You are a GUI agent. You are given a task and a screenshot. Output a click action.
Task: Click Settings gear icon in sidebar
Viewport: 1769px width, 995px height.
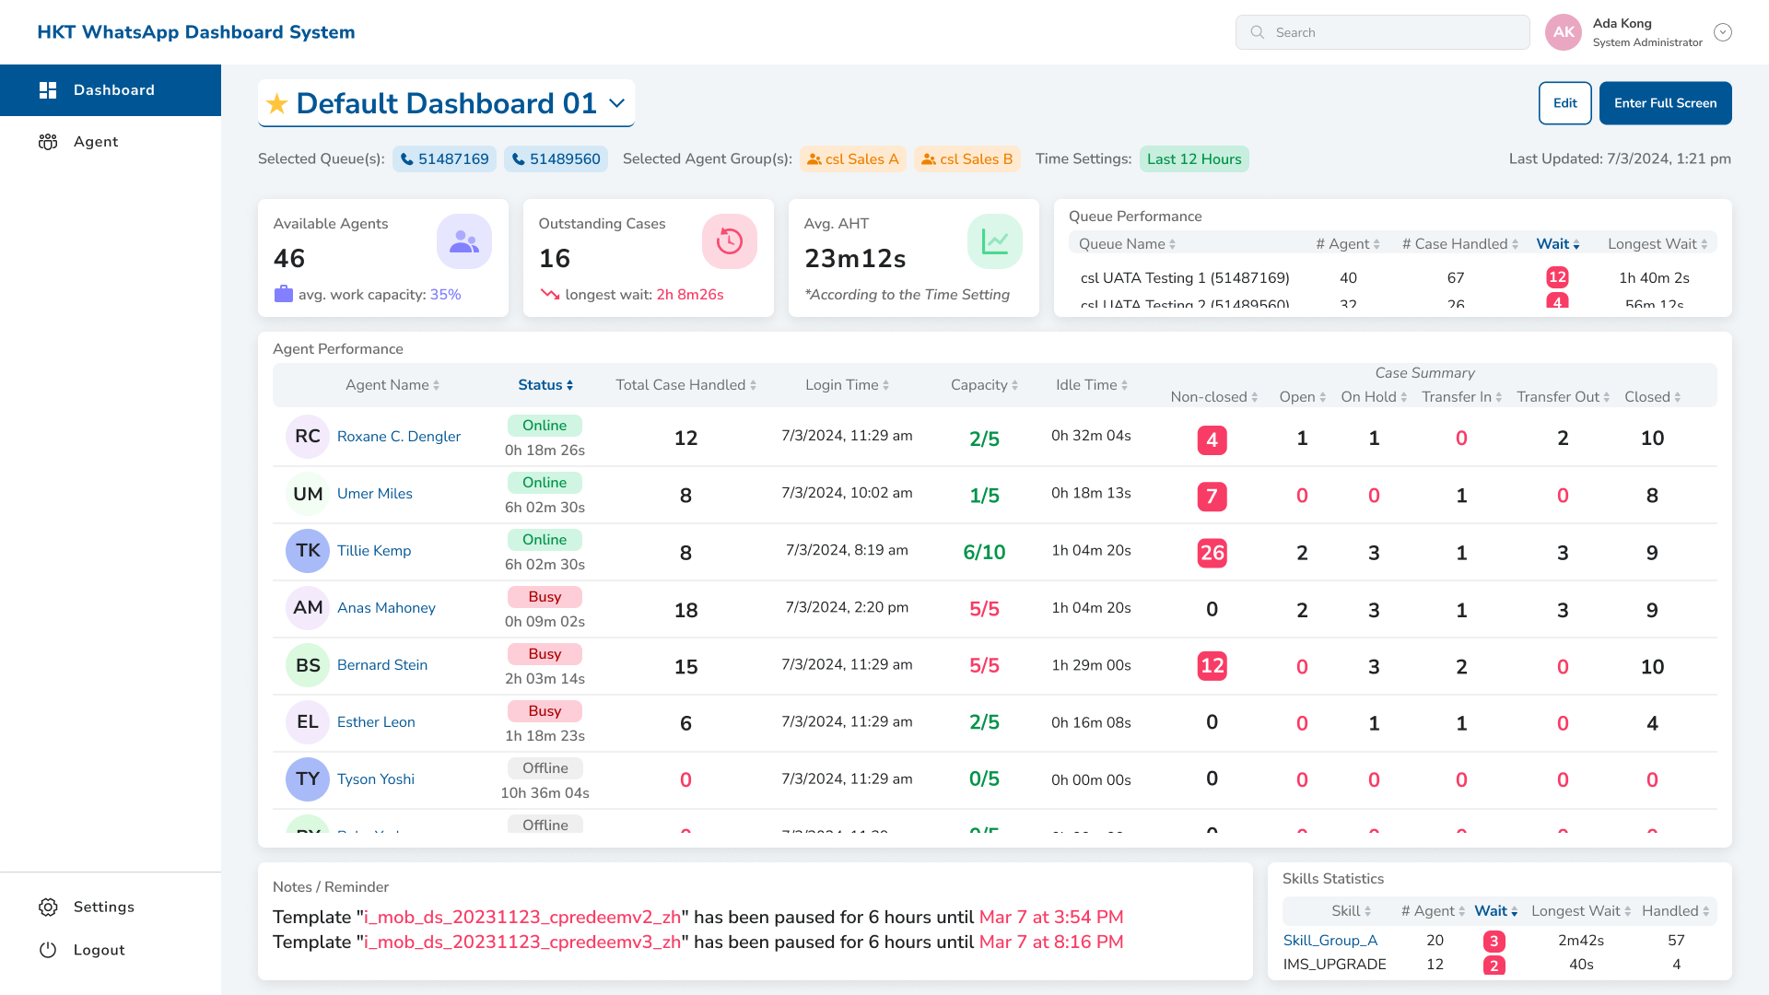(x=48, y=907)
